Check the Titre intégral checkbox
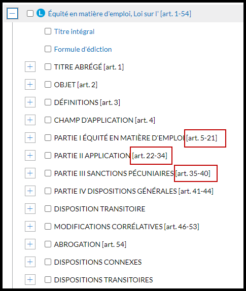246x291 pixels. point(48,31)
